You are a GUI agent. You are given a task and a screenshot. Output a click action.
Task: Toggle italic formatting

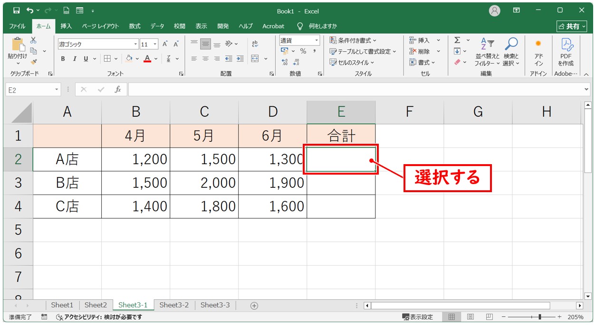point(75,59)
